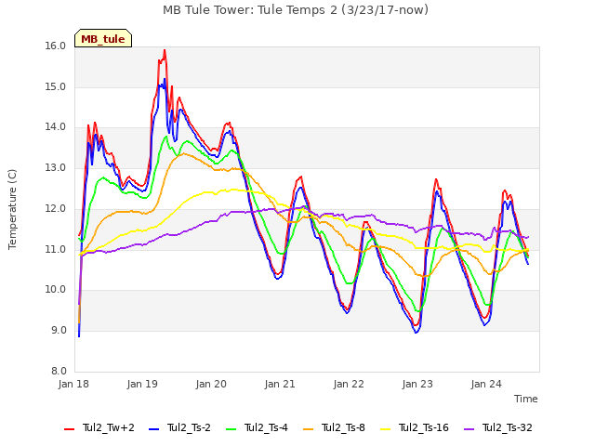The image size is (595, 446).
Task: Select the Tul2_Ts-32 legend label
Action: (x=508, y=427)
